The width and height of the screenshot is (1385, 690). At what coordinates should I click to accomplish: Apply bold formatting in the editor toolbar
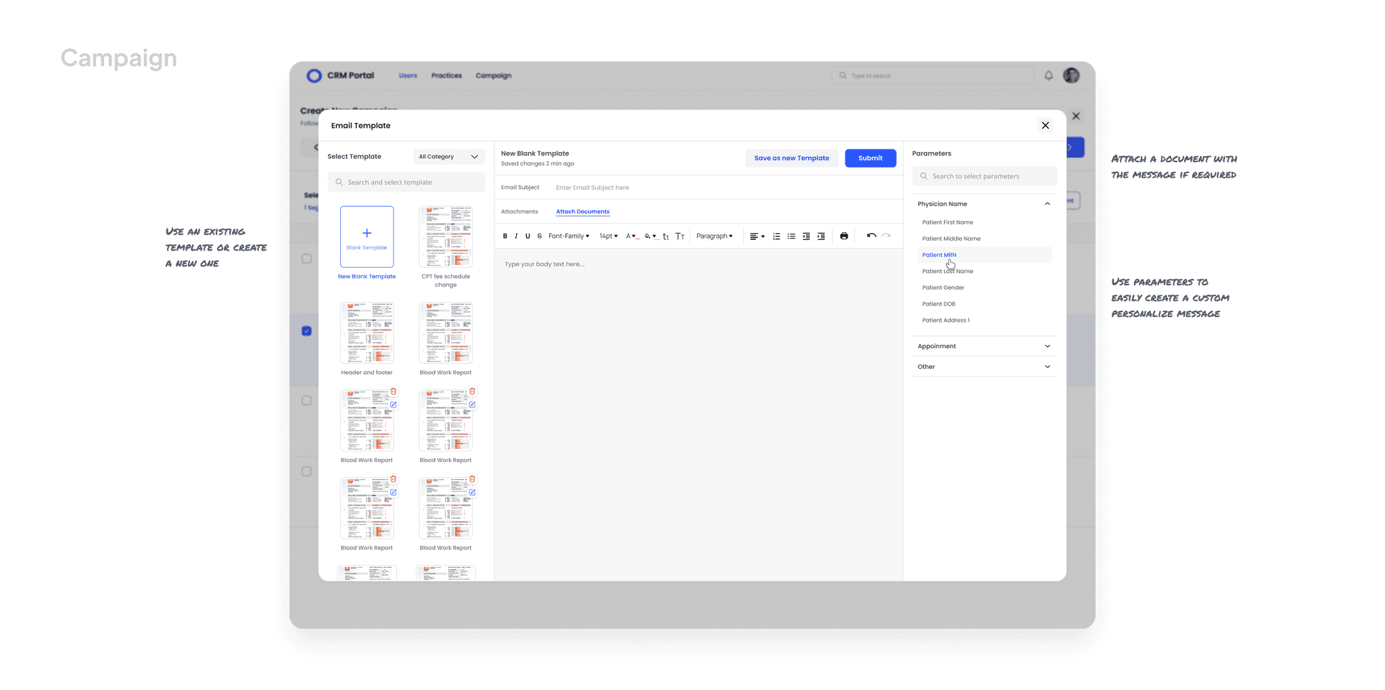(x=504, y=236)
